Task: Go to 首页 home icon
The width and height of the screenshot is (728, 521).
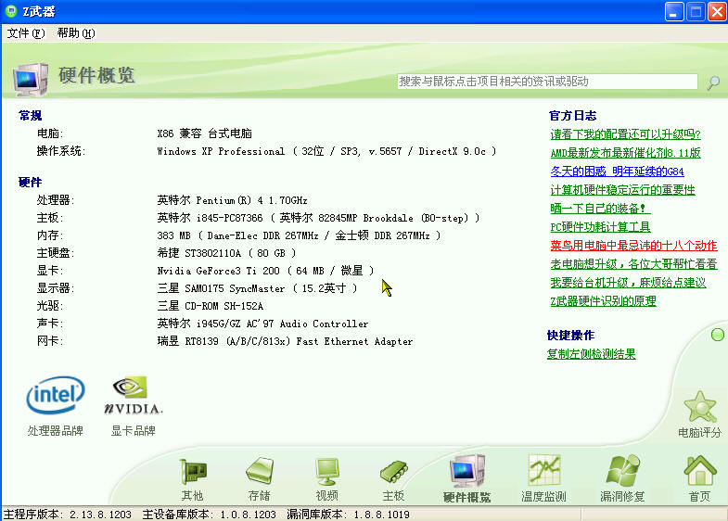Action: coord(699,470)
